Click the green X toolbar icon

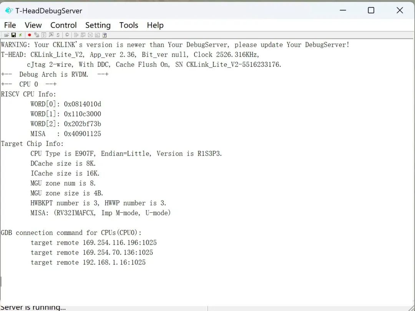tap(20, 35)
